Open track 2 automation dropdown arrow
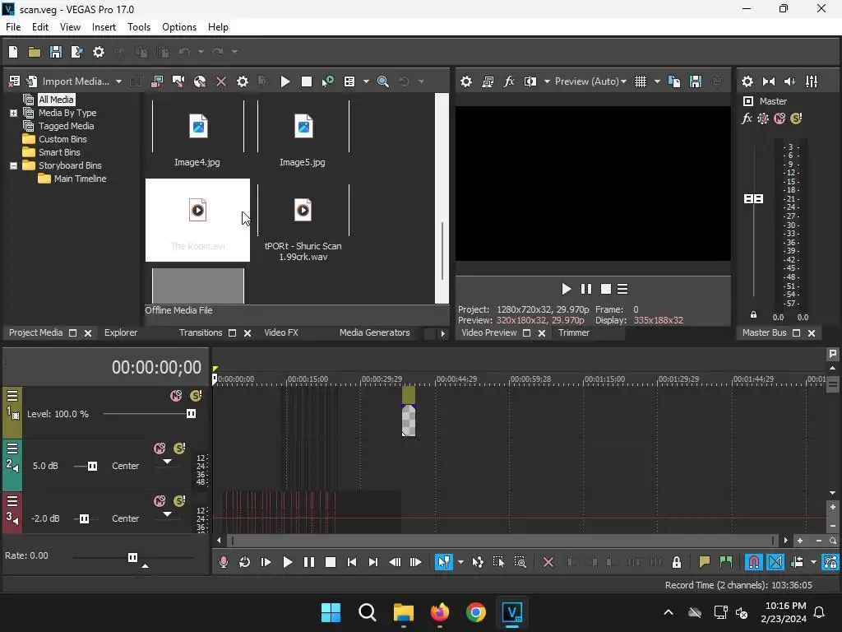Viewport: 842px width, 632px height. coord(168,462)
